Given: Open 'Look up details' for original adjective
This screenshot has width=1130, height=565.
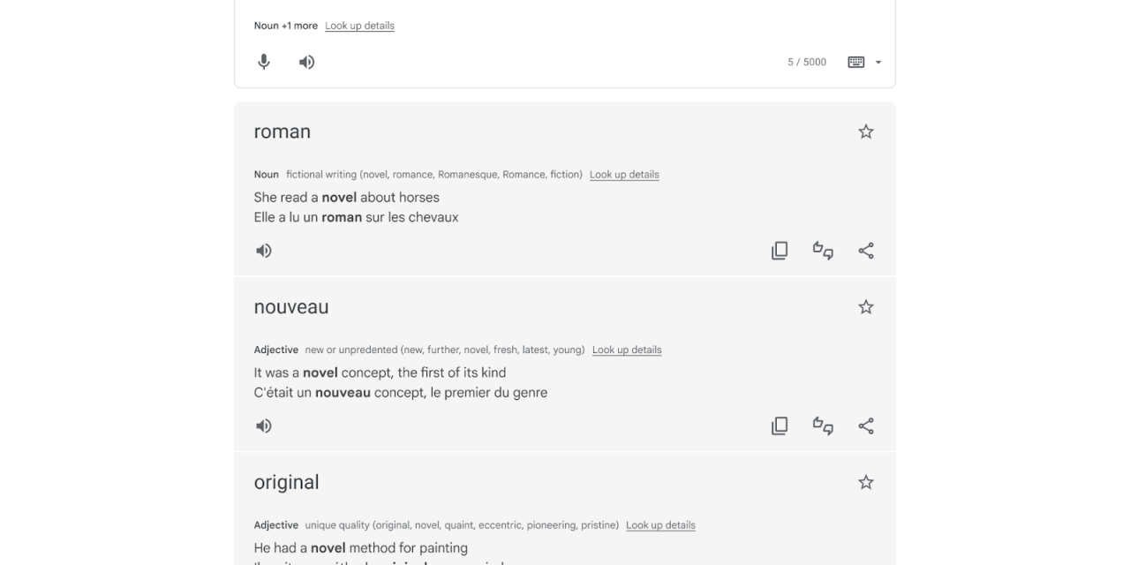Looking at the screenshot, I should [660, 525].
